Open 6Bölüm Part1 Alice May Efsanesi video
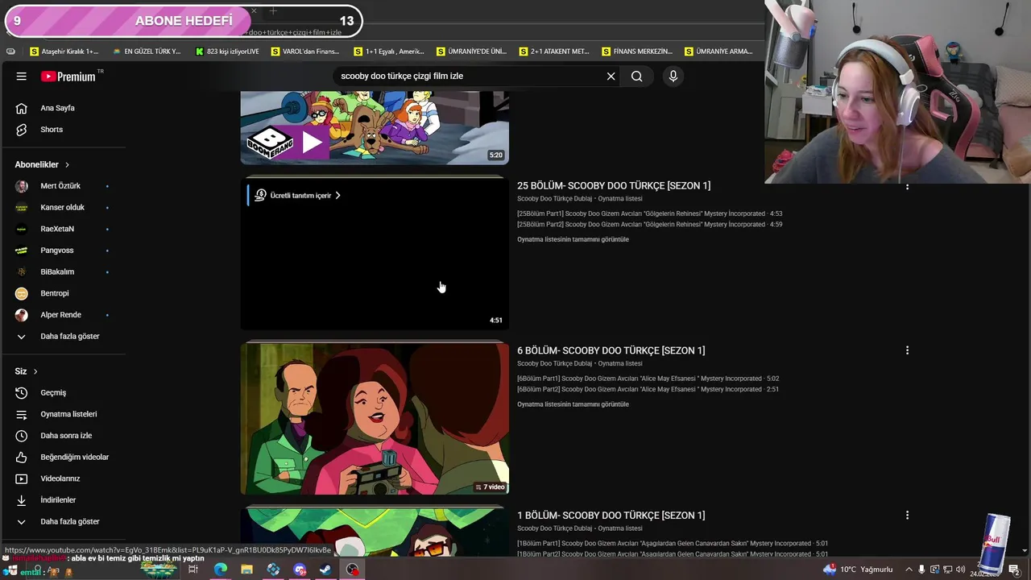 tap(648, 379)
